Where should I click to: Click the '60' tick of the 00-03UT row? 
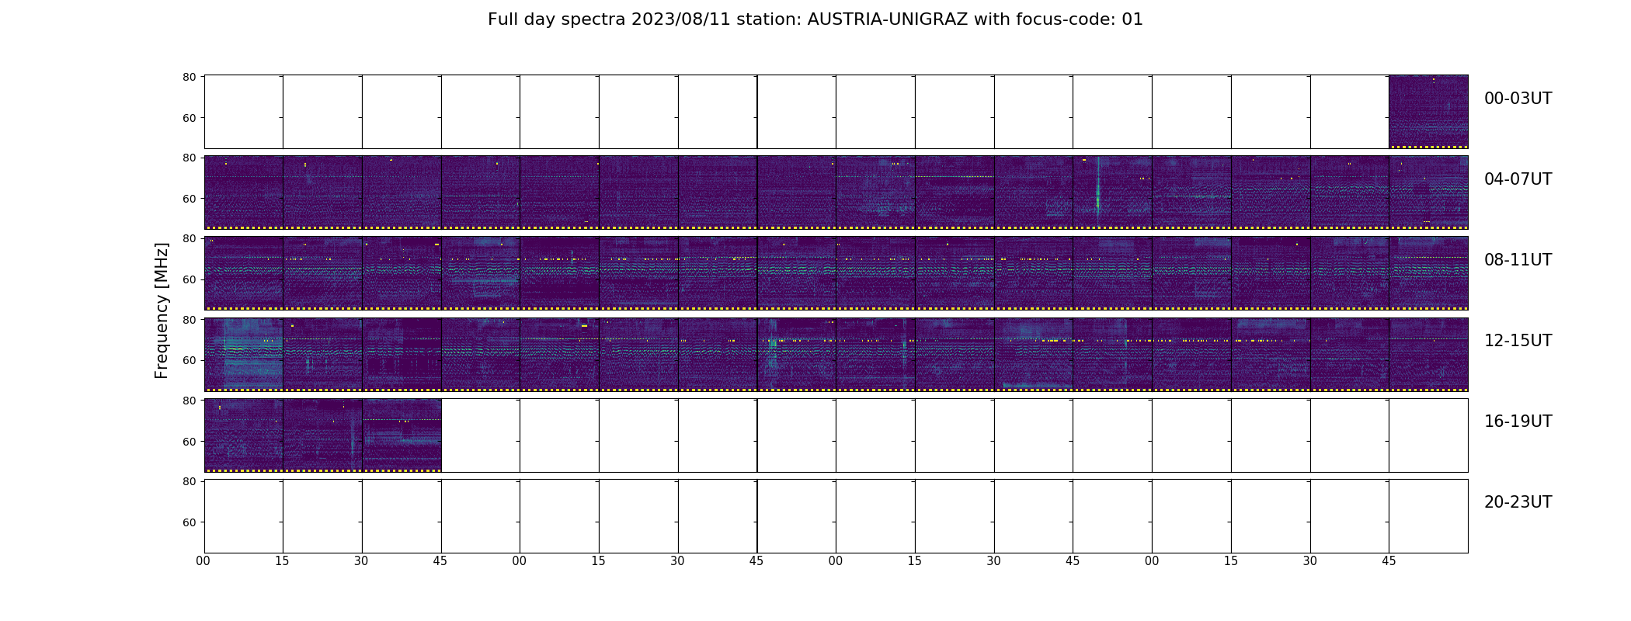(x=189, y=118)
